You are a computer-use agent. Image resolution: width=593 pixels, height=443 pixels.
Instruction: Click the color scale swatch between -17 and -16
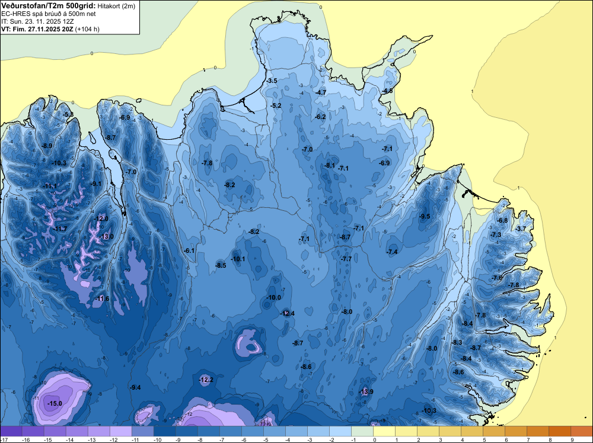click(x=11, y=431)
